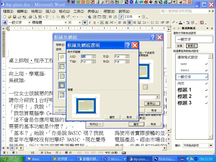Image resolution: width=216 pixels, height=162 pixels.
Task: Open the font dropdown showing 標楷體
Action: (66, 22)
